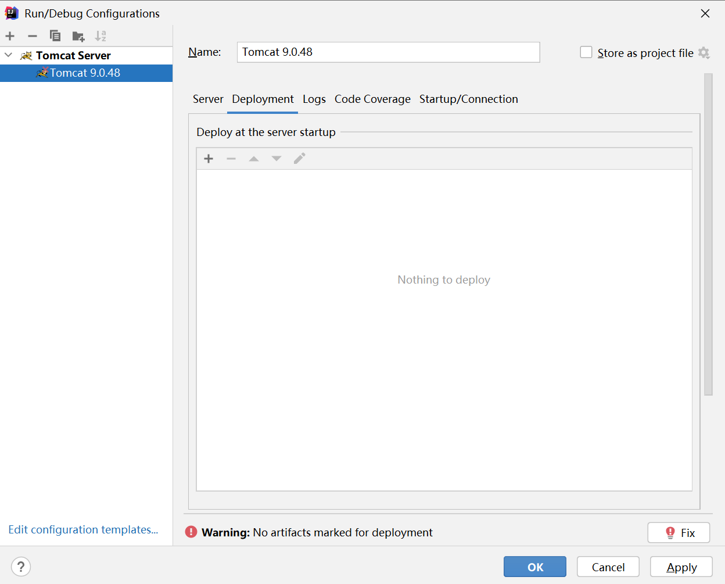725x584 pixels.
Task: Move deployment item up
Action: click(254, 159)
